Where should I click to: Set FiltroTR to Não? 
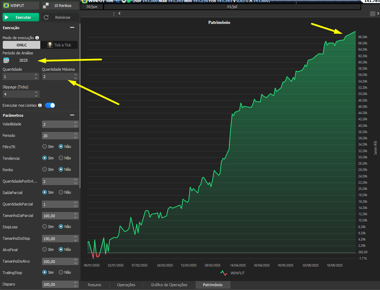(61, 147)
